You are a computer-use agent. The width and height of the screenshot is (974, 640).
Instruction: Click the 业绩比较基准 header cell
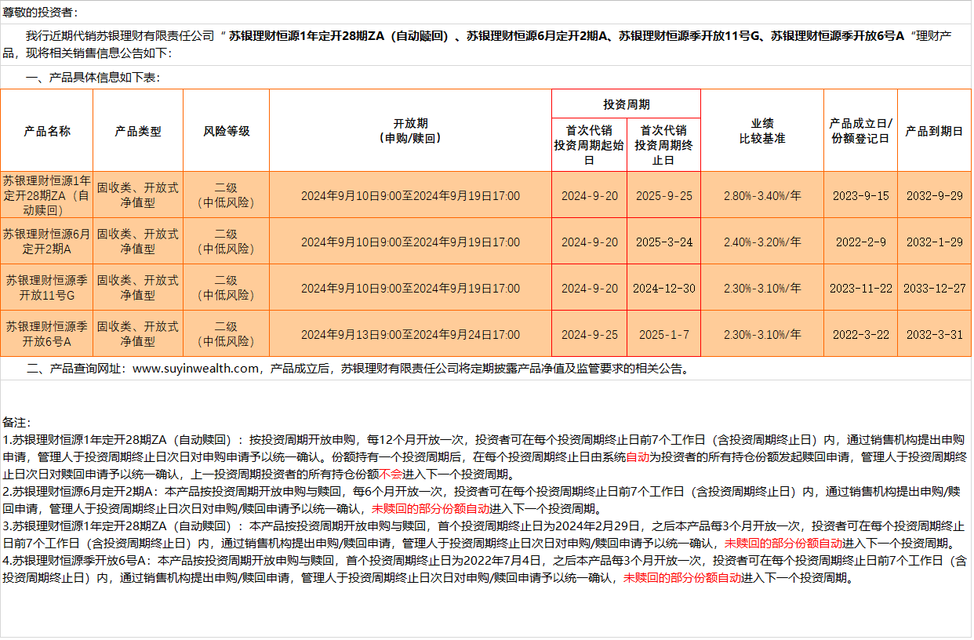click(x=762, y=131)
